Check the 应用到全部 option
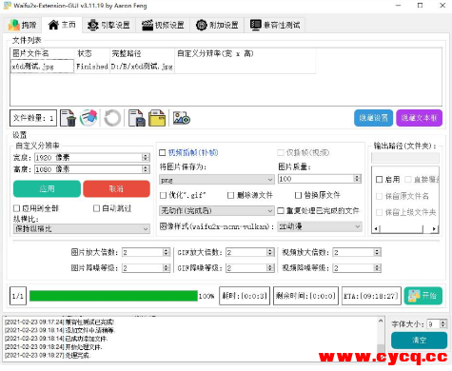 pyautogui.click(x=17, y=208)
